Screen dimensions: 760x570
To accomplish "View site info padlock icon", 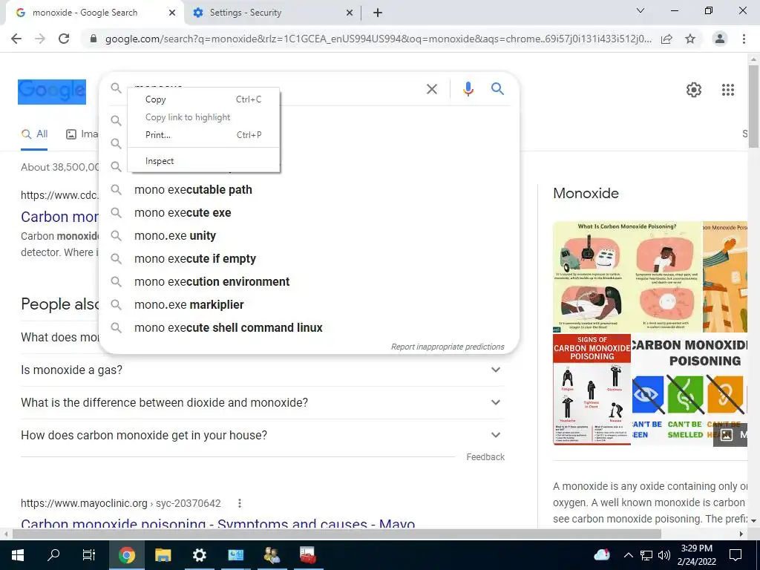I will [x=94, y=39].
